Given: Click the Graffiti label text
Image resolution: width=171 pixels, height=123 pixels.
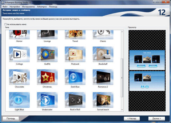Looking at the screenshot, I should tap(47, 64).
